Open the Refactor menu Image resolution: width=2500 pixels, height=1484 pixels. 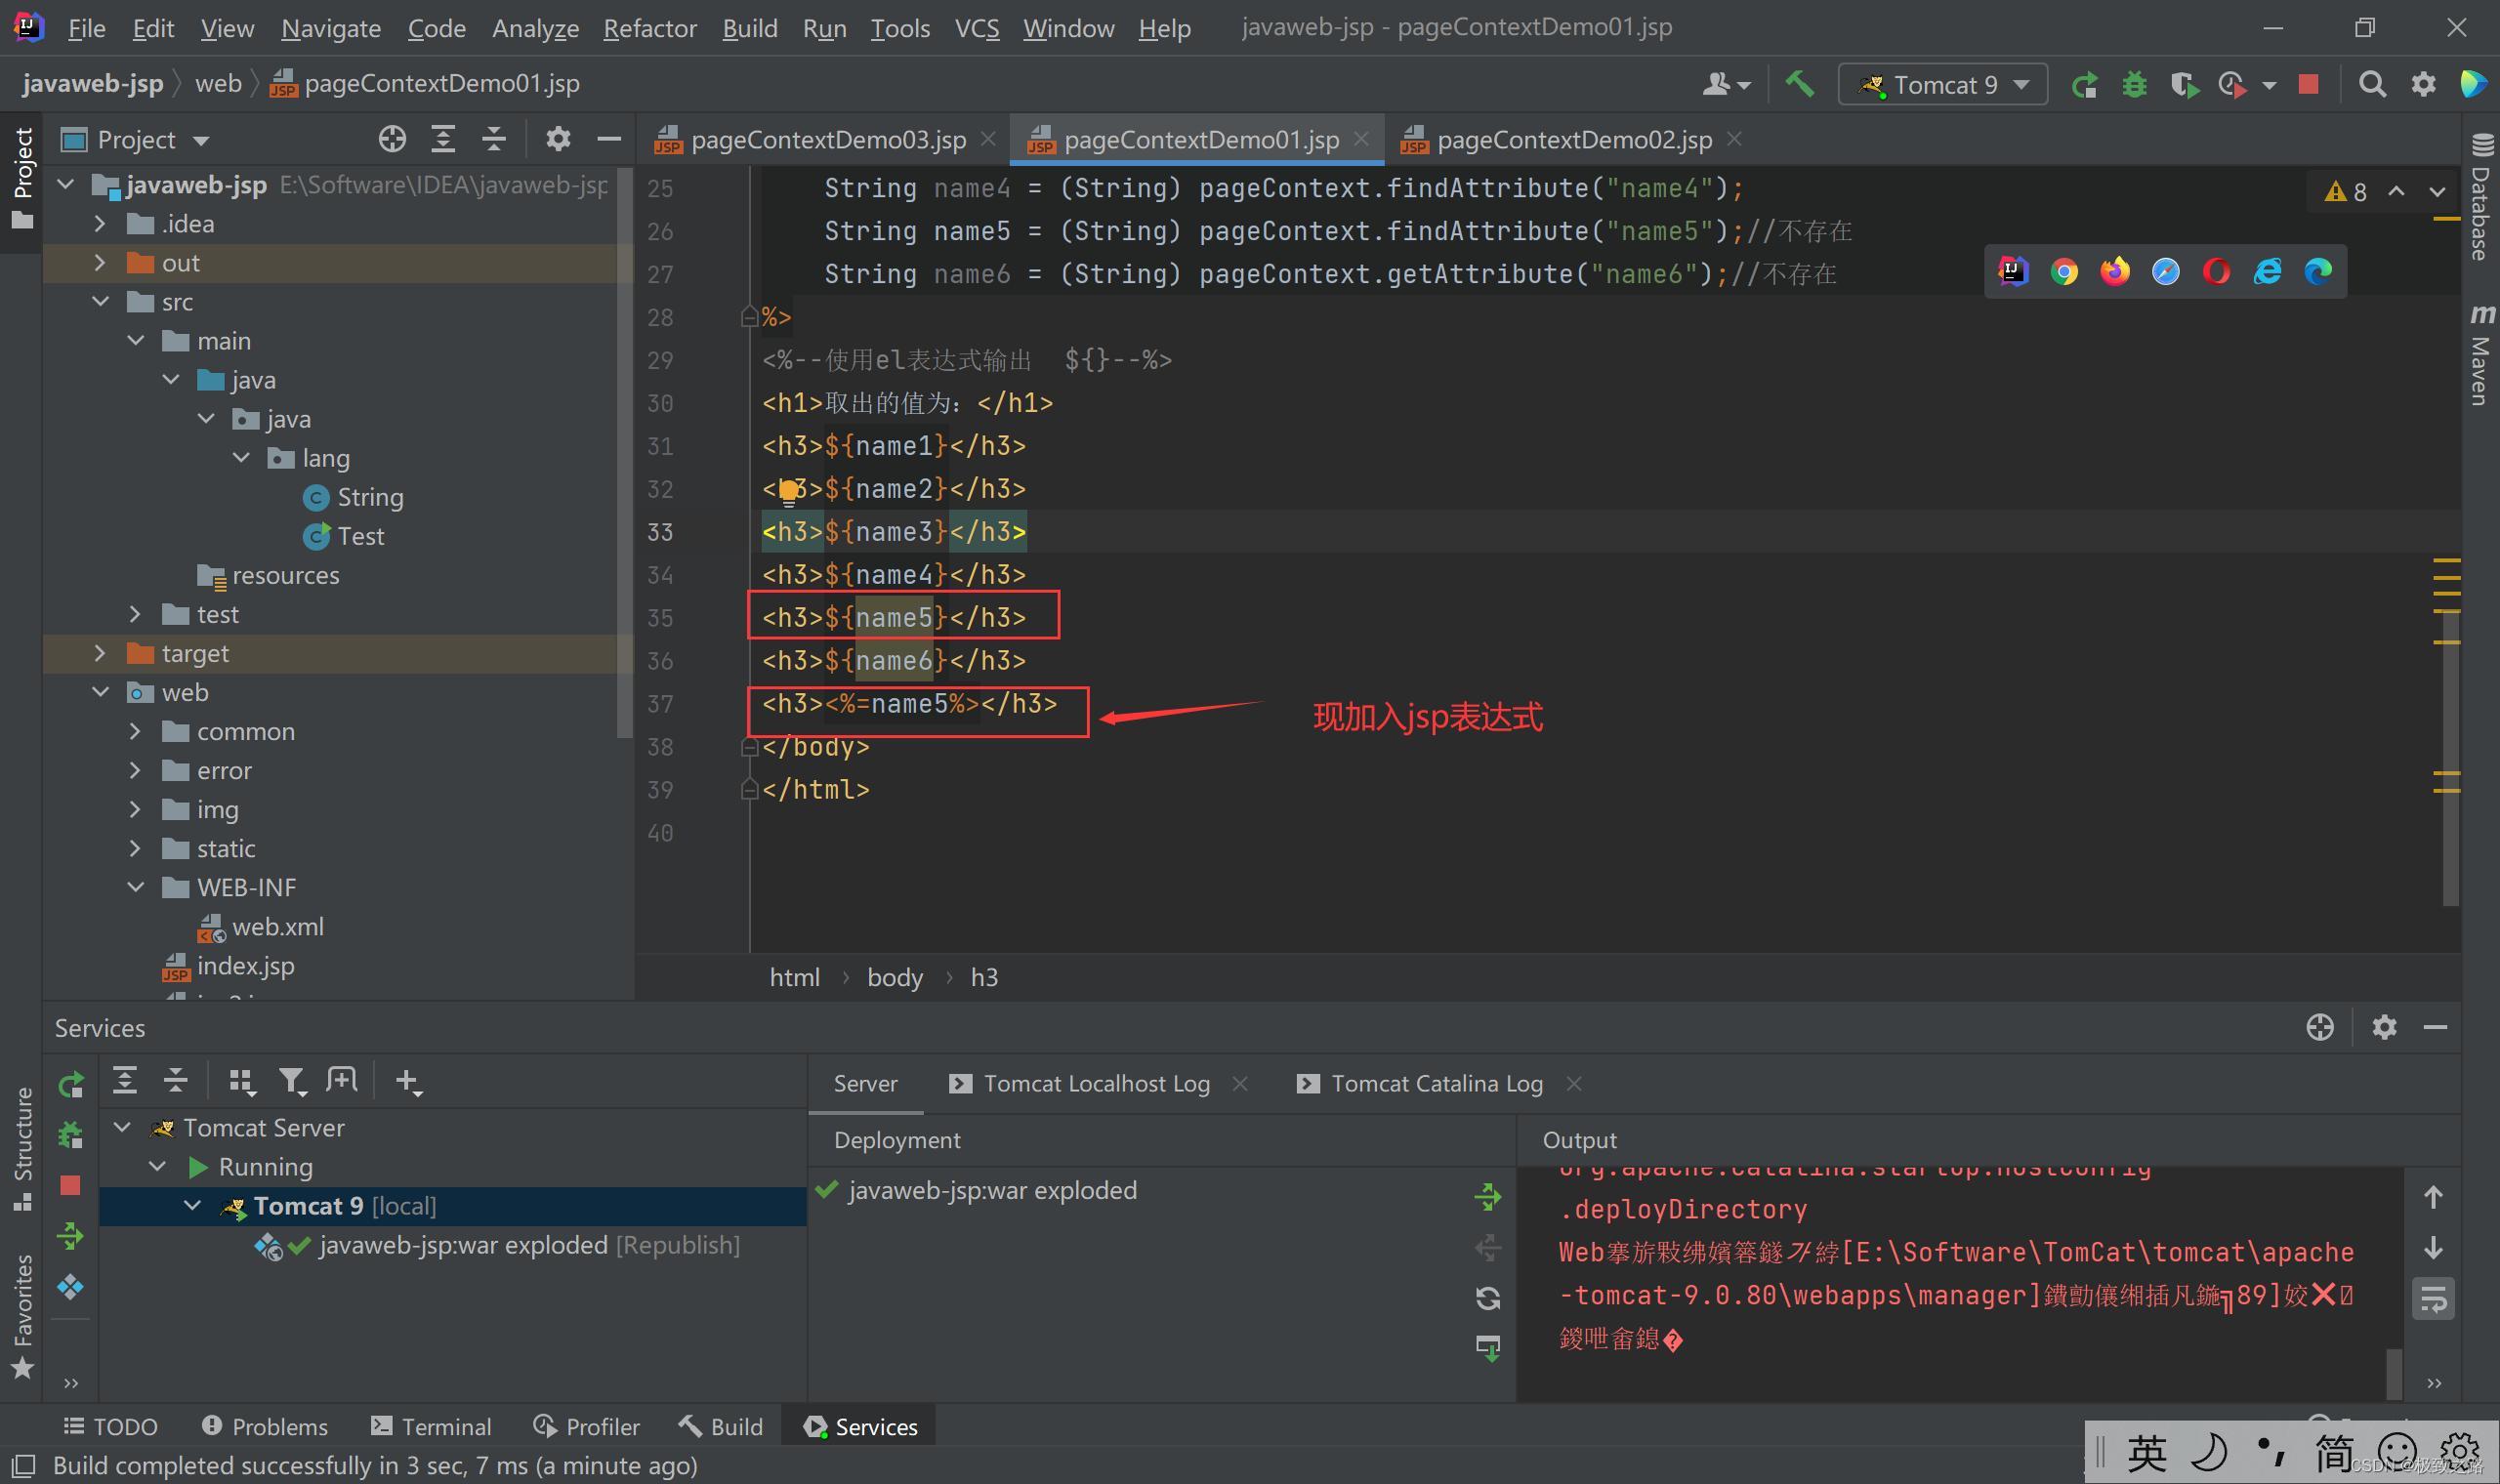tap(650, 28)
